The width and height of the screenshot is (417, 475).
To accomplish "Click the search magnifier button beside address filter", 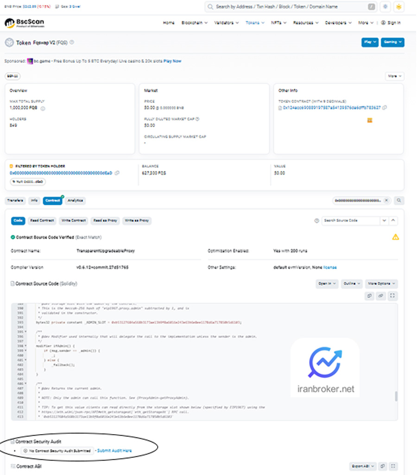I will [399, 201].
